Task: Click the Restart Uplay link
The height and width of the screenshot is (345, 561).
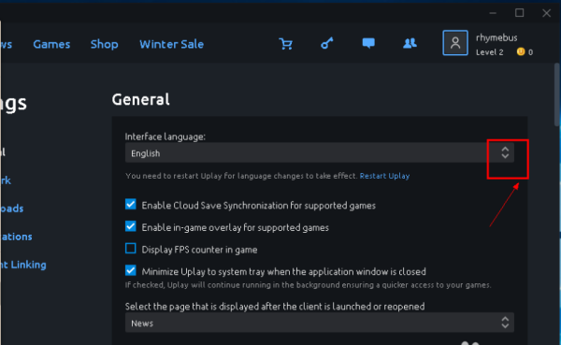Action: pos(384,176)
